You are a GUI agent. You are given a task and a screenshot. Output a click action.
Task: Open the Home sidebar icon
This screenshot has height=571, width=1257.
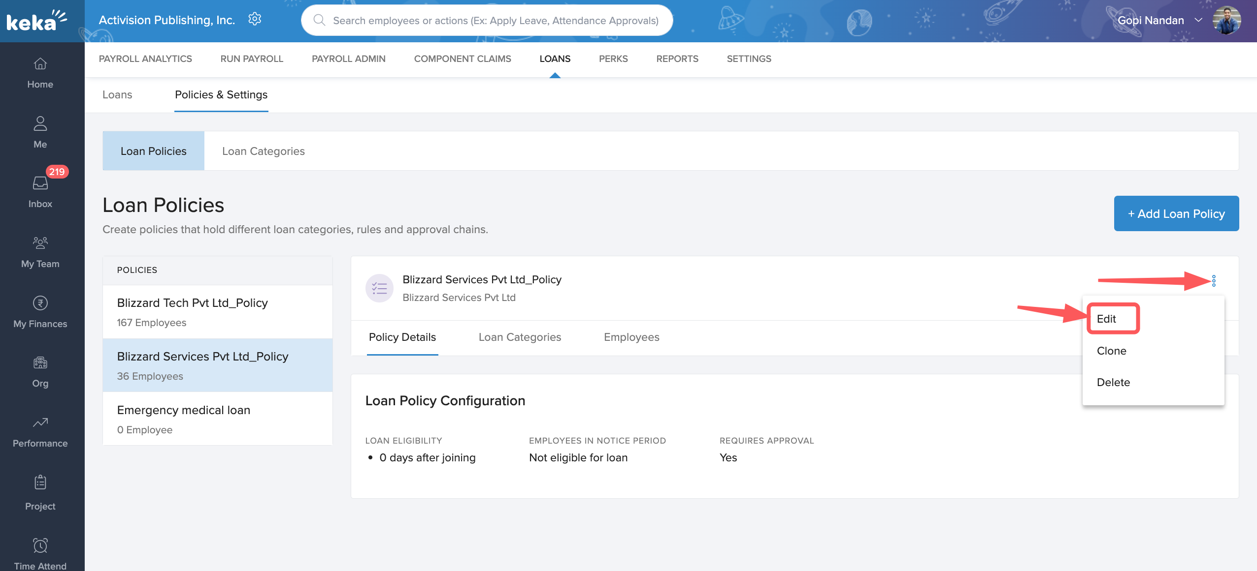40,64
